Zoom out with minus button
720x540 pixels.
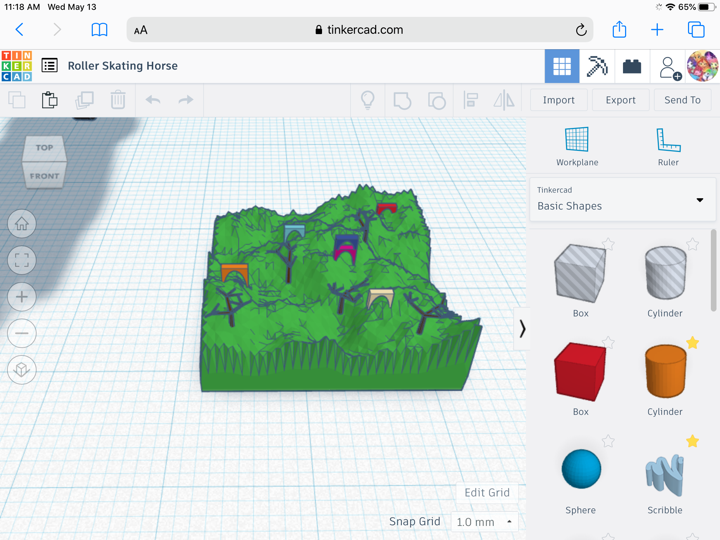pyautogui.click(x=22, y=333)
